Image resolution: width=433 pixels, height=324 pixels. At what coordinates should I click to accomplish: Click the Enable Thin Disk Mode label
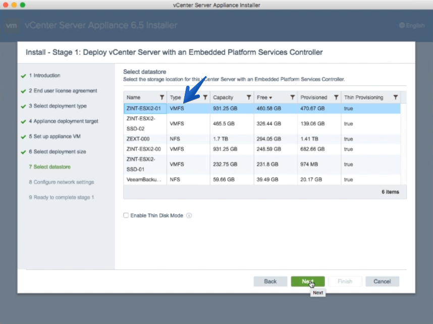pos(156,216)
